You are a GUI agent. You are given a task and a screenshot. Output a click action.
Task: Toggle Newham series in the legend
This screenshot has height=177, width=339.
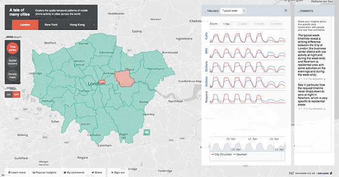[x=240, y=154]
